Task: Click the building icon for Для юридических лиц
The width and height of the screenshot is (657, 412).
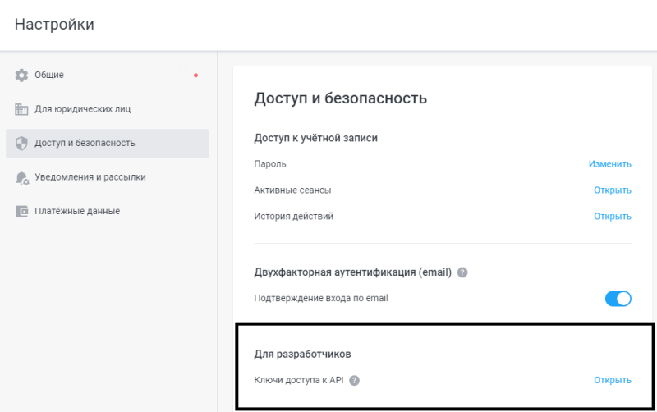Action: point(21,109)
